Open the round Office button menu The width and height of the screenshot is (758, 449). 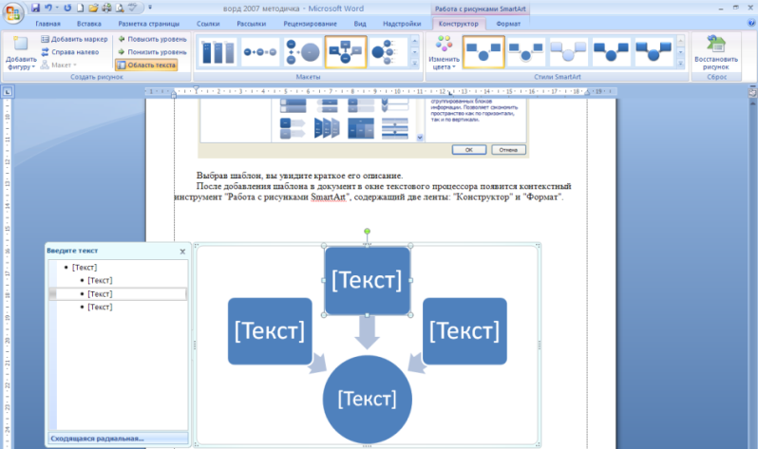tap(13, 13)
